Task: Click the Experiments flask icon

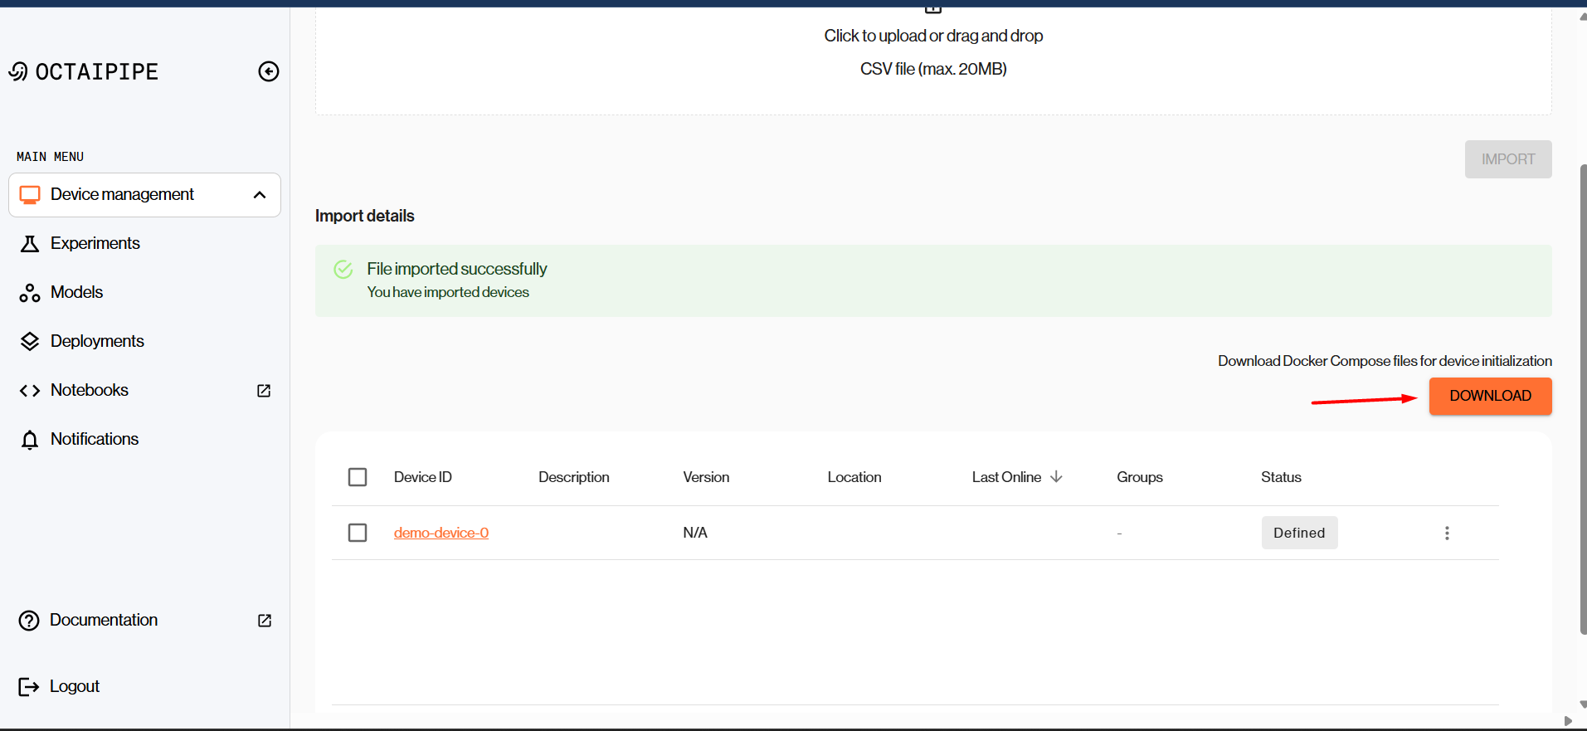Action: (x=30, y=244)
